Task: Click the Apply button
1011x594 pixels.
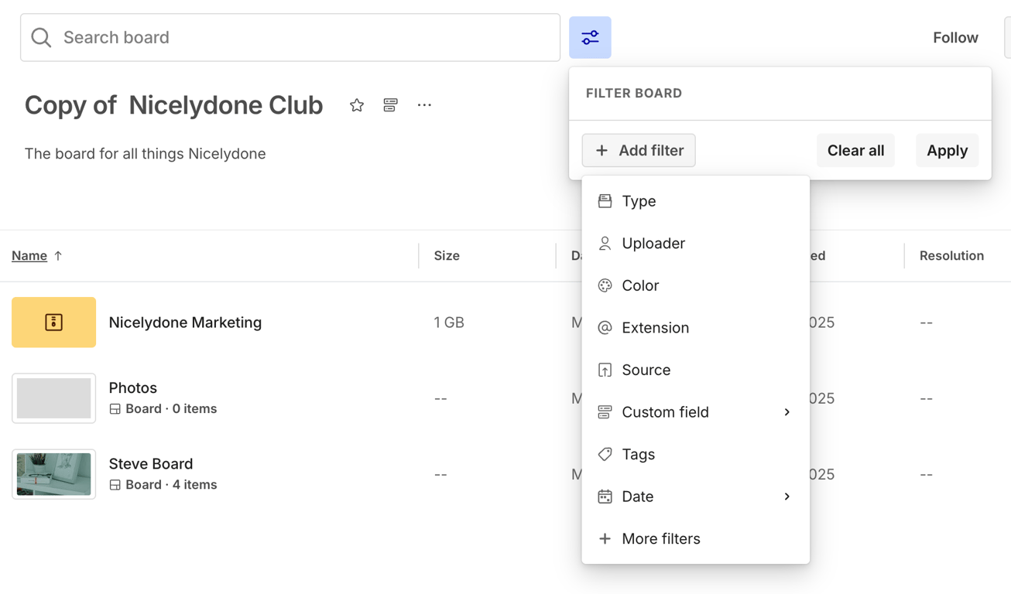Action: click(x=947, y=150)
